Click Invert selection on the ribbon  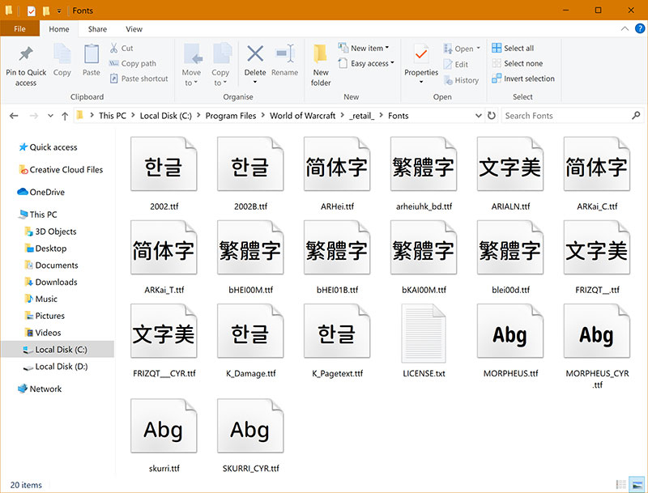tap(523, 79)
